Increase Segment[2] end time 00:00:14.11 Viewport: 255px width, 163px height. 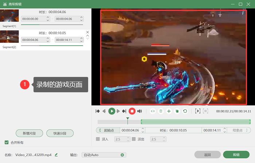82,38
